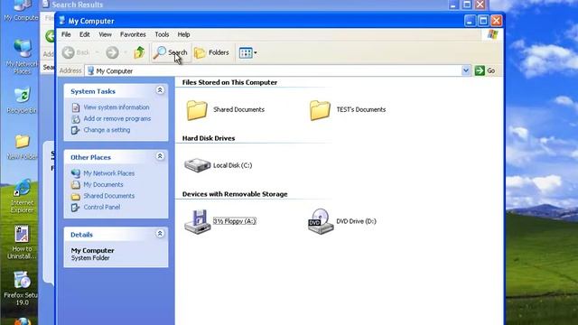The width and height of the screenshot is (578, 325).
Task: Open the Back history dropdown arrow
Action: tap(98, 52)
